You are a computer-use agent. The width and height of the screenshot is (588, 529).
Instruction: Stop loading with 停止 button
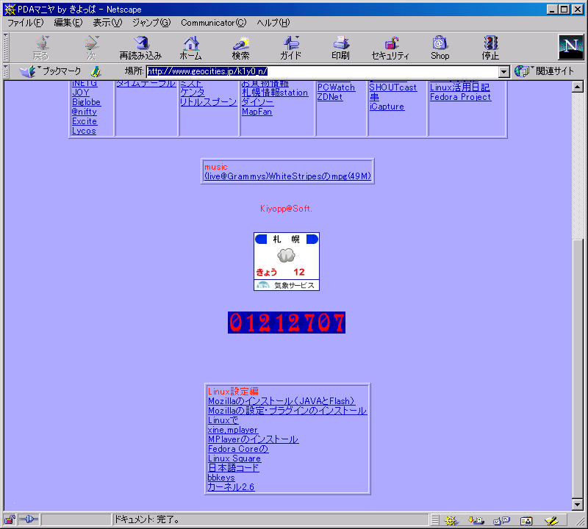(490, 48)
